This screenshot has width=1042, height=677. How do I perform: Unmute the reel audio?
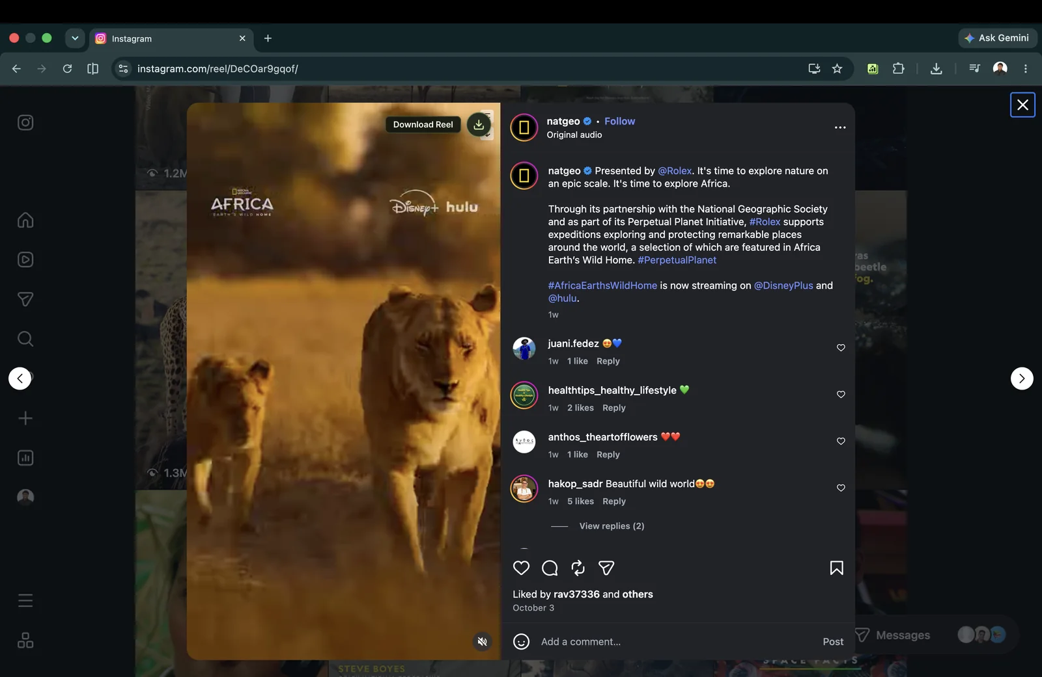tap(483, 641)
